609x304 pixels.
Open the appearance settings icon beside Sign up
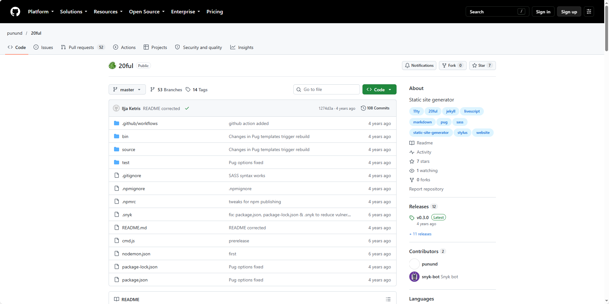coord(589,11)
